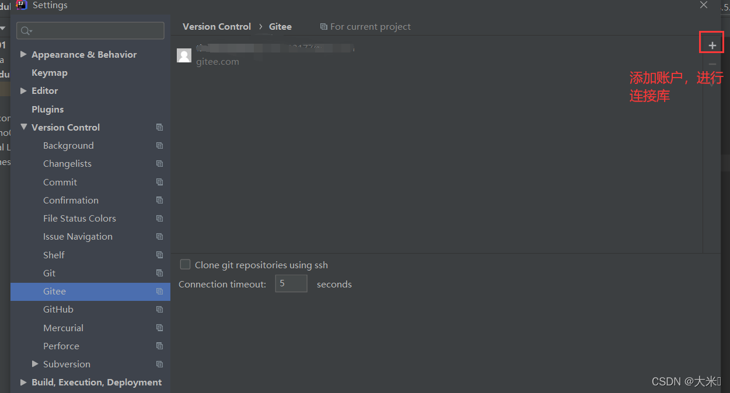
Task: Click the search magnifier icon in settings
Action: [x=26, y=30]
